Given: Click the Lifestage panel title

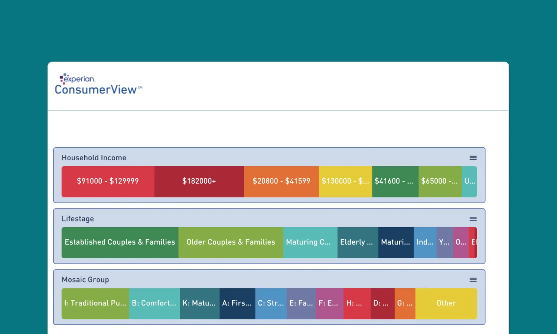Looking at the screenshot, I should coord(78,219).
